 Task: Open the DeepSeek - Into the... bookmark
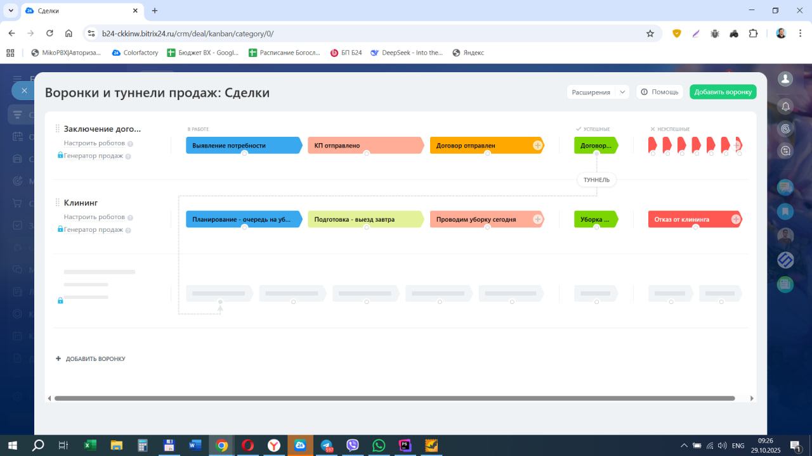coord(407,53)
